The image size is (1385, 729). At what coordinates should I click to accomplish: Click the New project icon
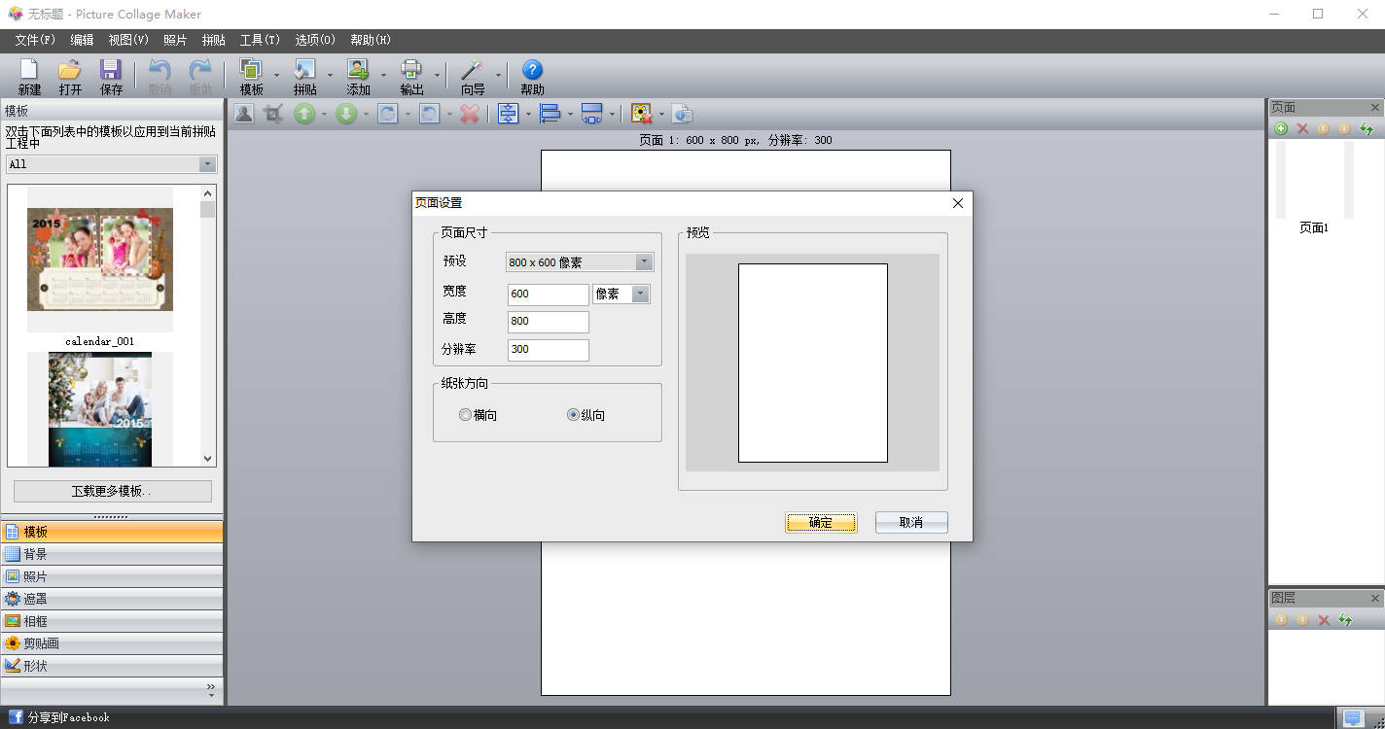coord(29,71)
